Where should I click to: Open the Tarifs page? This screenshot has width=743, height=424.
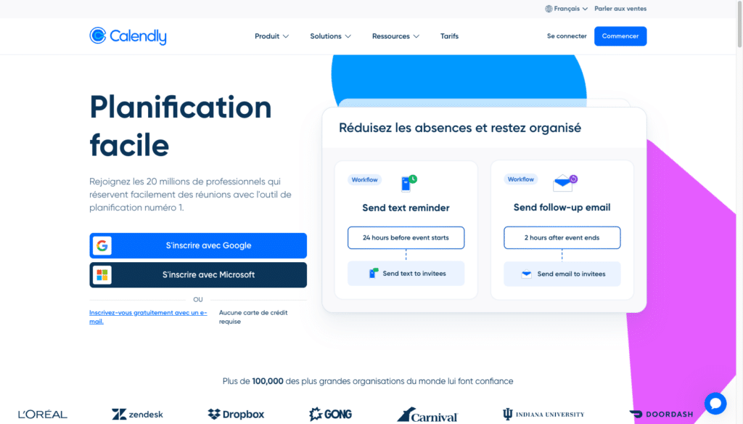tap(449, 36)
